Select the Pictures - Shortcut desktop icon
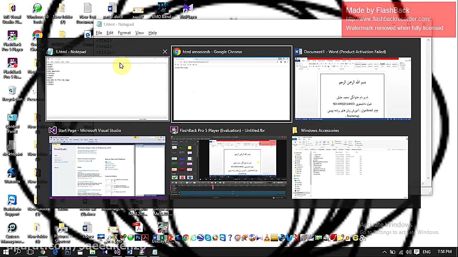The height and width of the screenshot is (257, 458). point(63,233)
